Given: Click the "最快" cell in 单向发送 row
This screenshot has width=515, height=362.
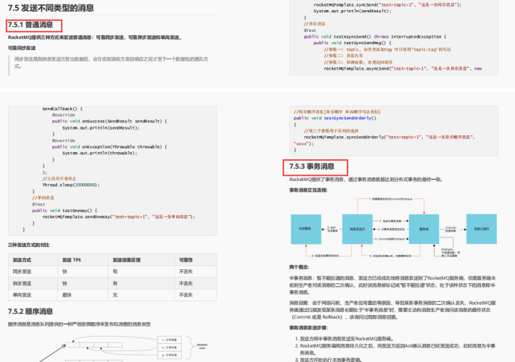Looking at the screenshot, I should click(x=67, y=295).
